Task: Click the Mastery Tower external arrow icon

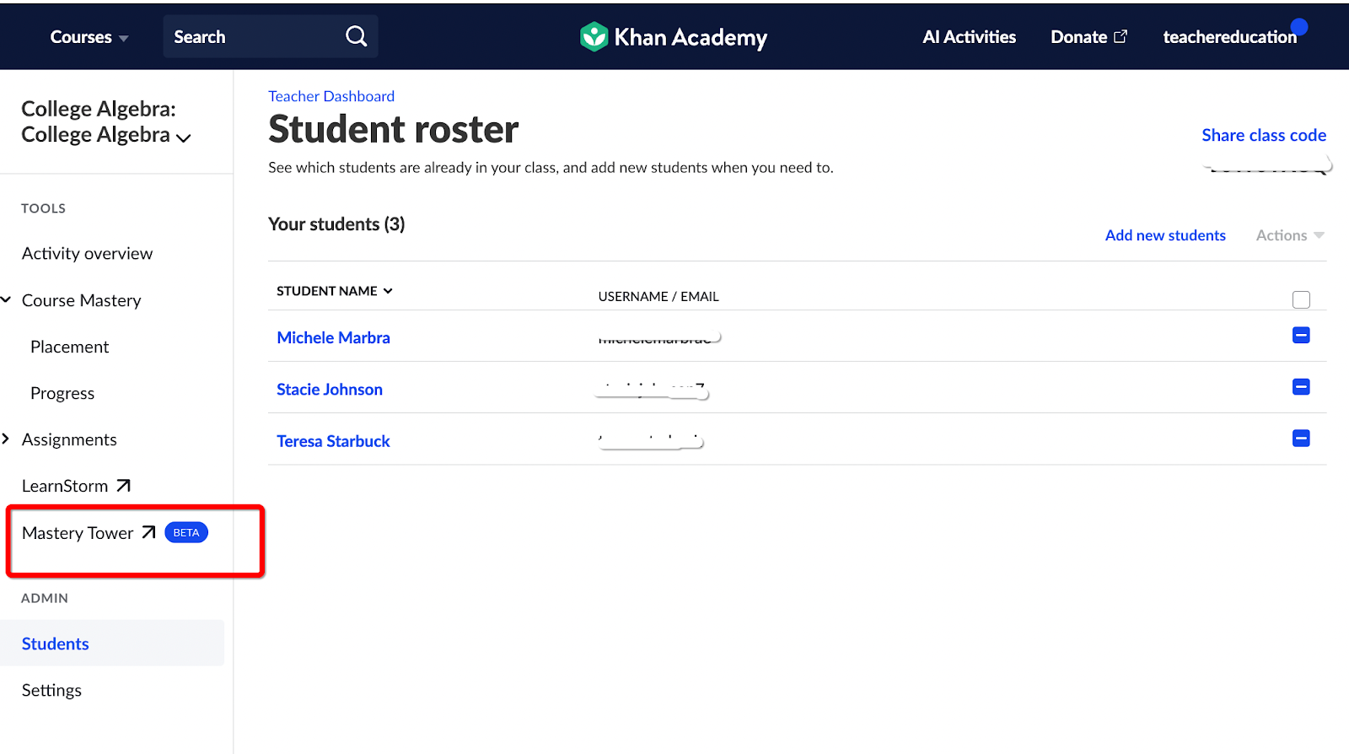Action: [x=148, y=532]
